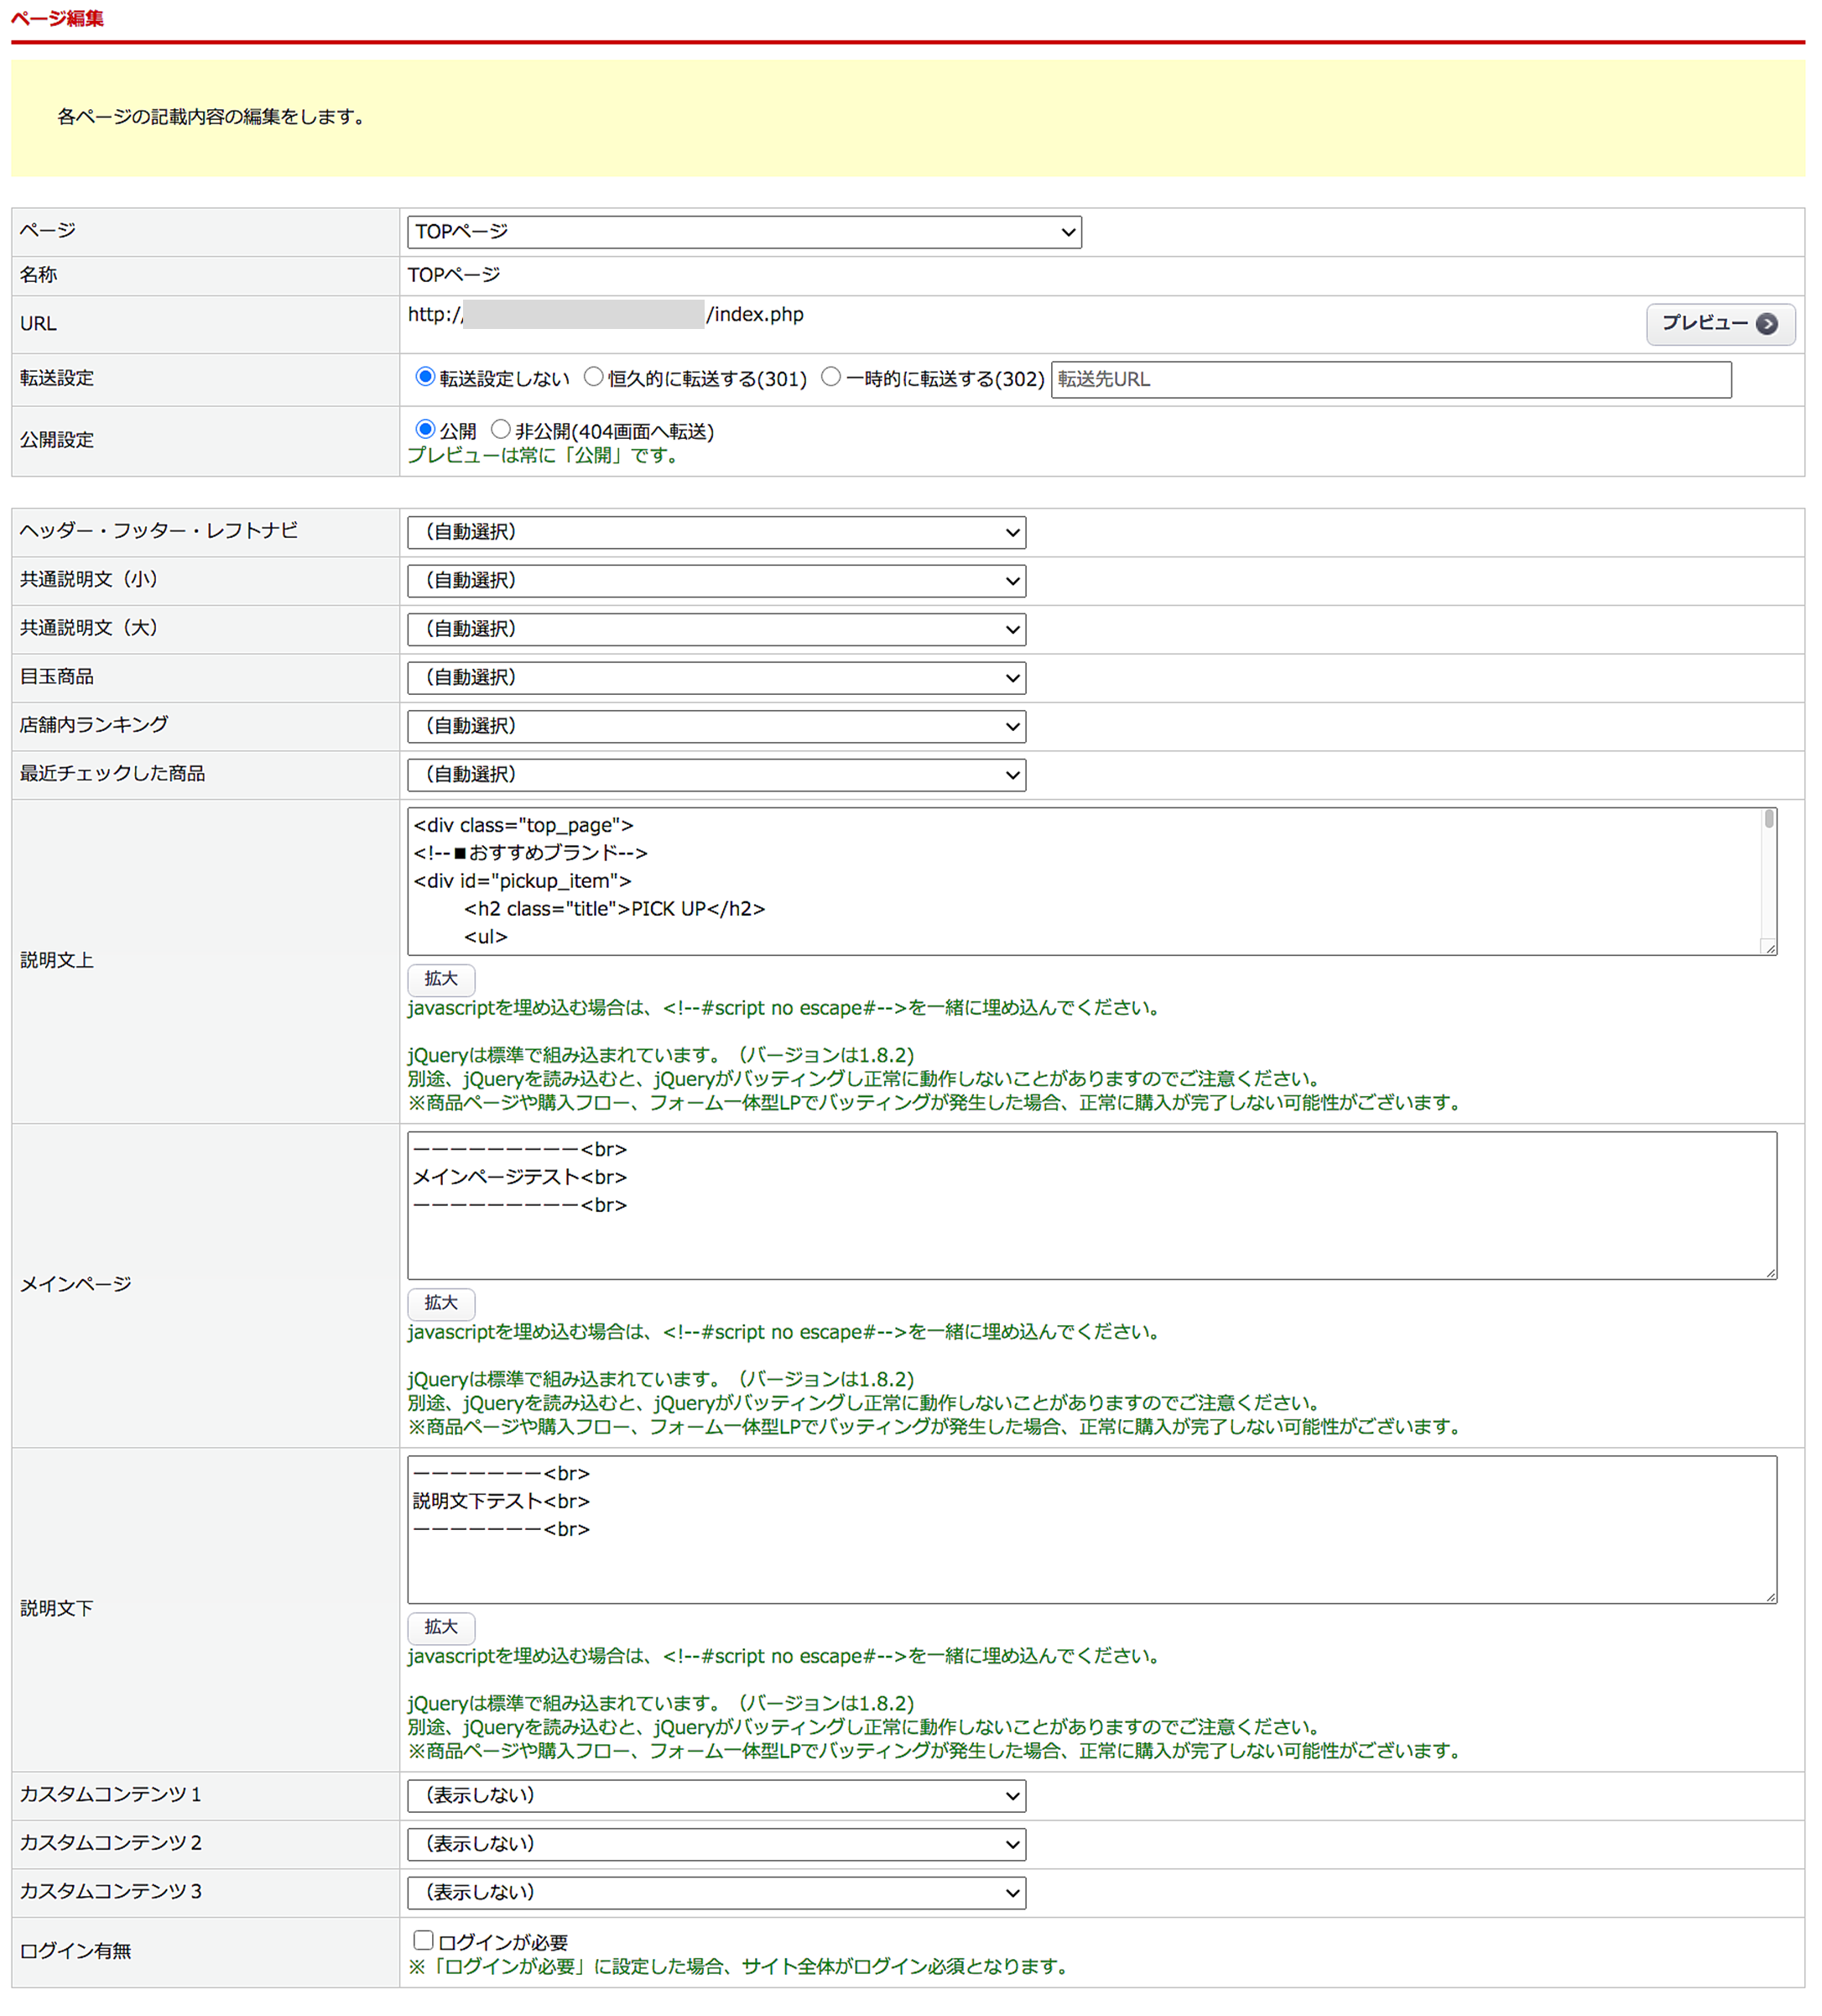1822x2016 pixels.
Task: Click 拡大 button under 説明文上
Action: [440, 979]
